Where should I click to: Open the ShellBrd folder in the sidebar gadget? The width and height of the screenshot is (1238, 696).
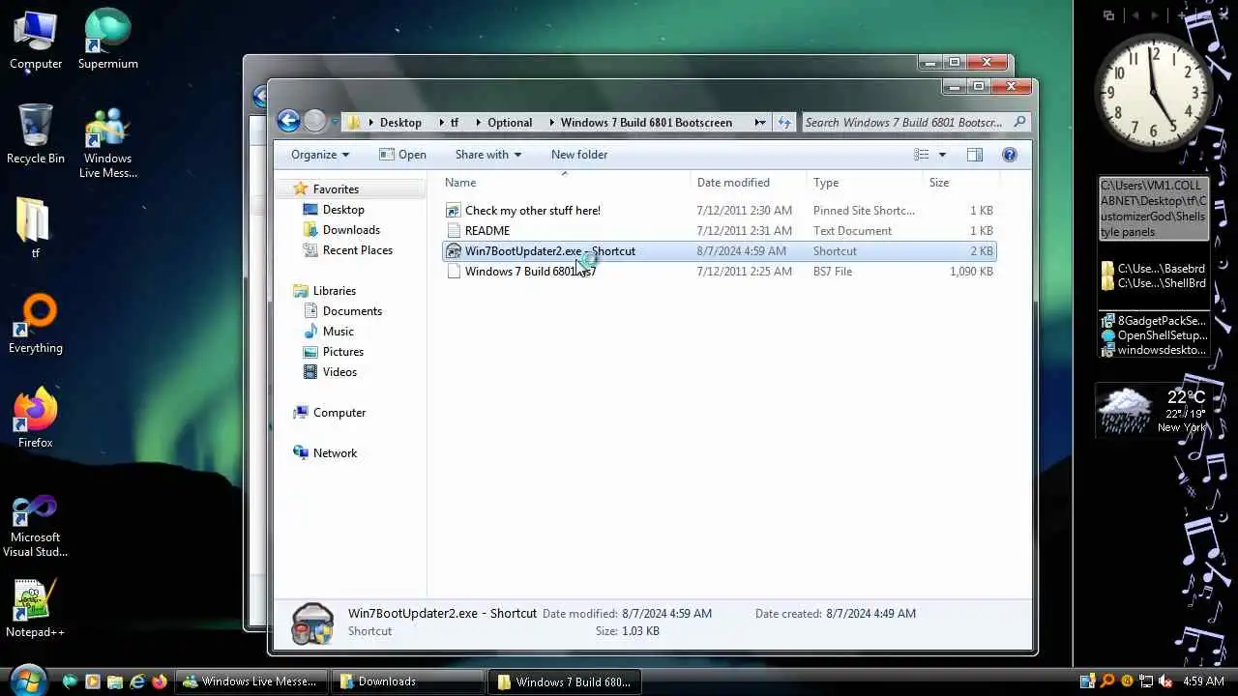[x=1154, y=283]
